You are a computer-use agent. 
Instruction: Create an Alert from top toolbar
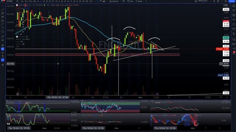point(130,1)
